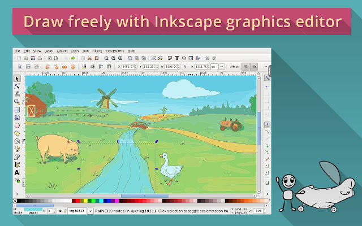
Task: Click the no-color X swatch in palette
Action: point(15,201)
